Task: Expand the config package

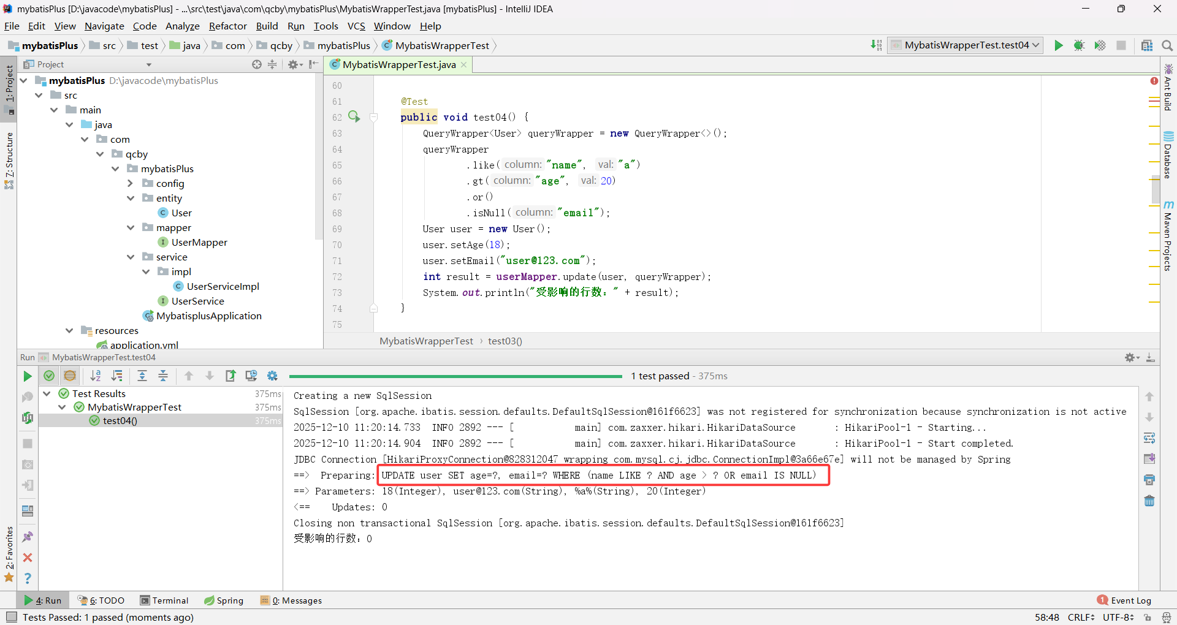Action: pyautogui.click(x=130, y=183)
